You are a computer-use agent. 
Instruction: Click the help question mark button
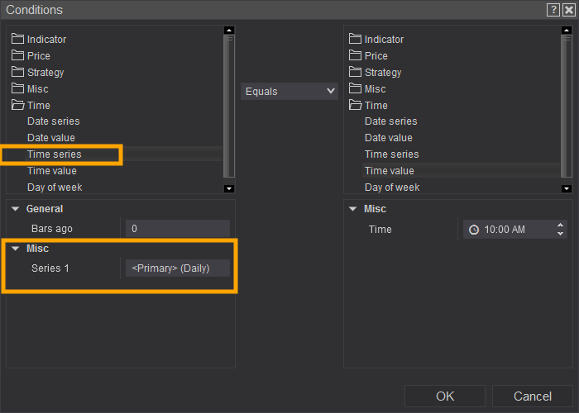[x=553, y=9]
